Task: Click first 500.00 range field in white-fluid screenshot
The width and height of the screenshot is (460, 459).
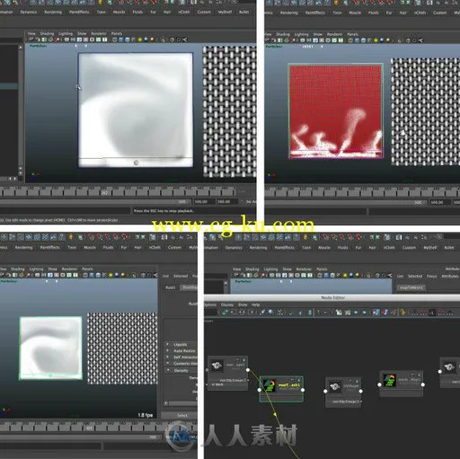Action: point(204,202)
